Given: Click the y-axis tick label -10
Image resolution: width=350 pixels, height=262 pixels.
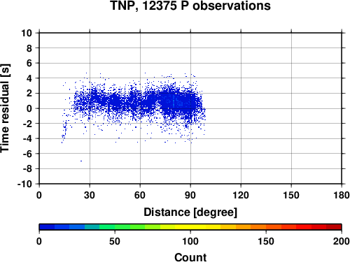Looking at the screenshot, I should click(x=24, y=184).
